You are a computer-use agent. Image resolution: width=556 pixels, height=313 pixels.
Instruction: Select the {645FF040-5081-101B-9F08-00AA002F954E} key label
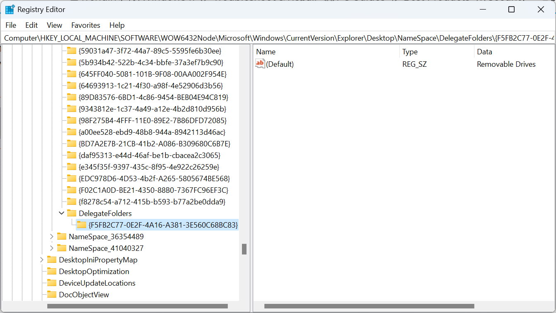(152, 74)
